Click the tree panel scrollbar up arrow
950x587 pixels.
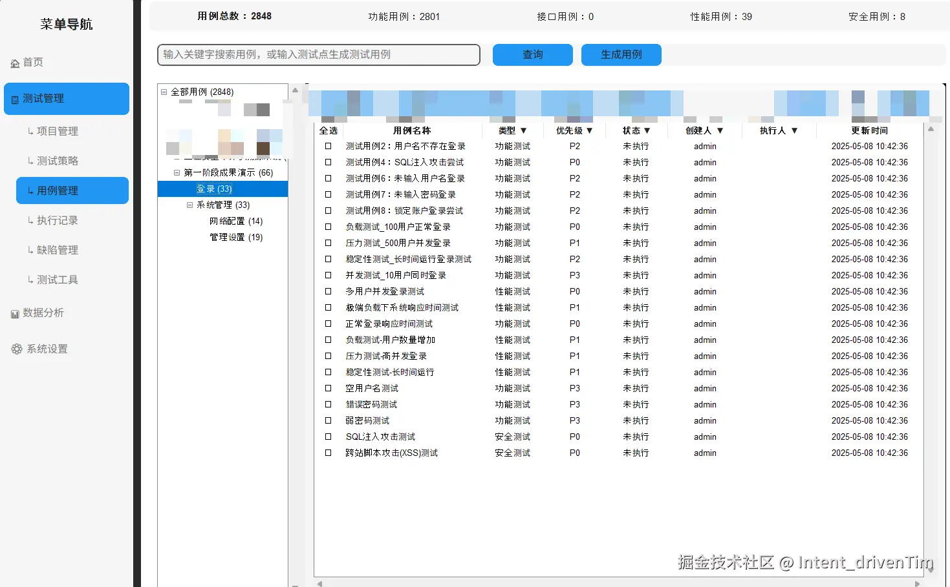tap(295, 90)
